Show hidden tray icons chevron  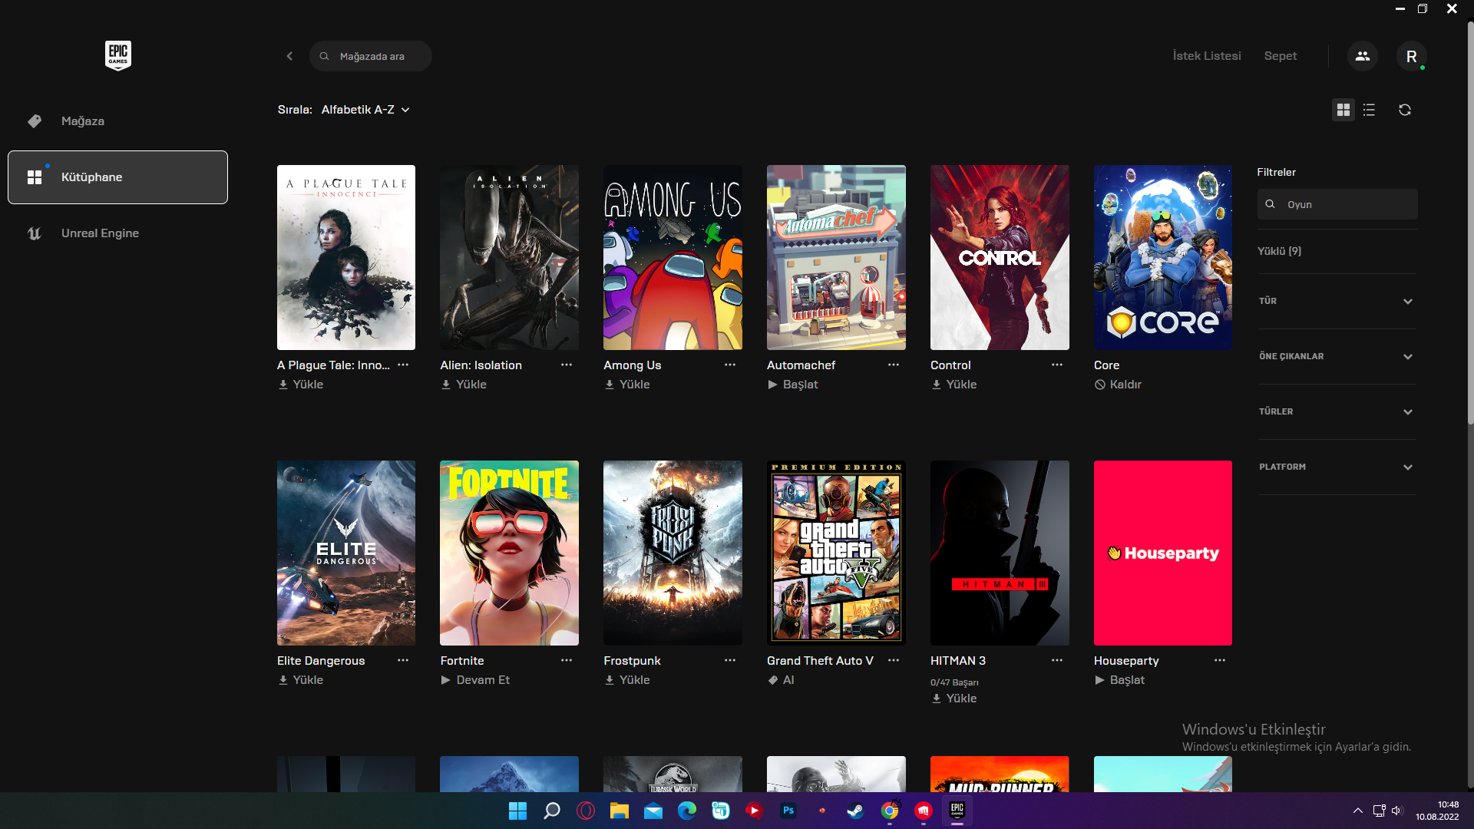pos(1358,811)
